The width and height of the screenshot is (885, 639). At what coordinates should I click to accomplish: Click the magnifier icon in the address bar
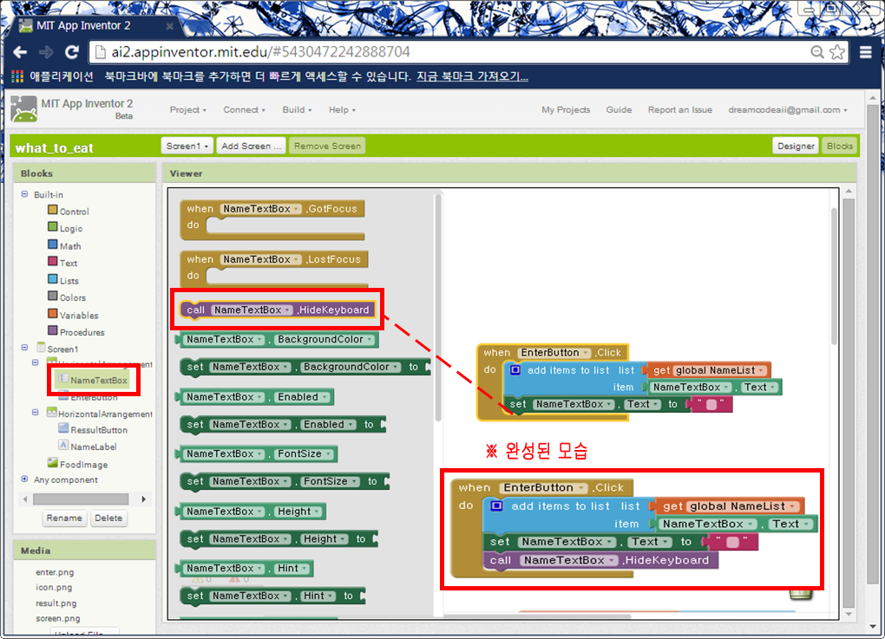tap(816, 52)
